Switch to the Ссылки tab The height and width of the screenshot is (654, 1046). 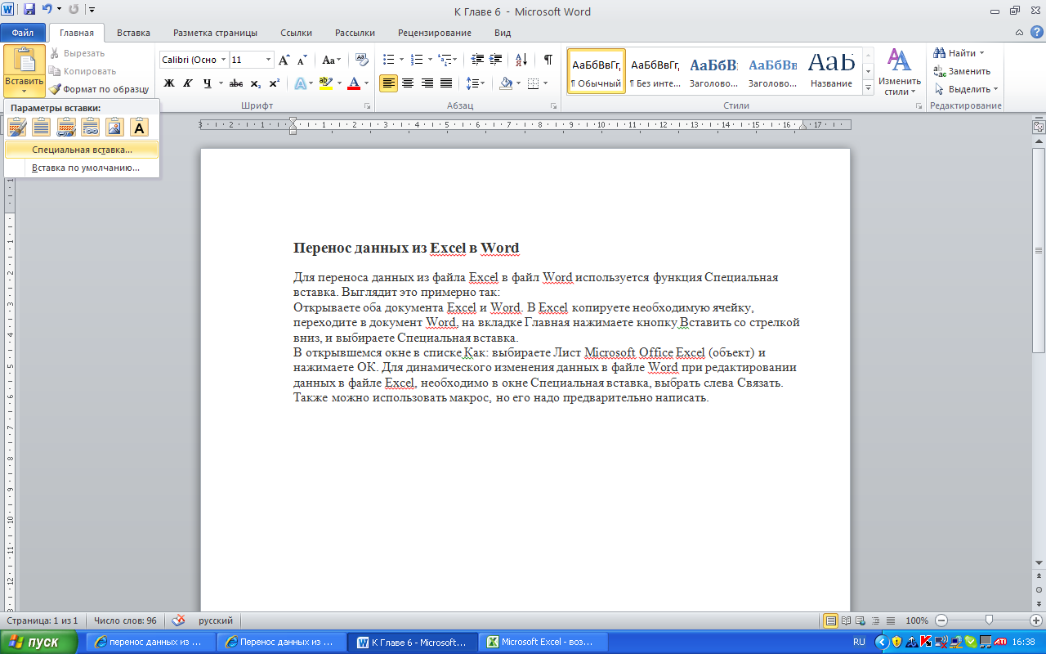pos(296,33)
